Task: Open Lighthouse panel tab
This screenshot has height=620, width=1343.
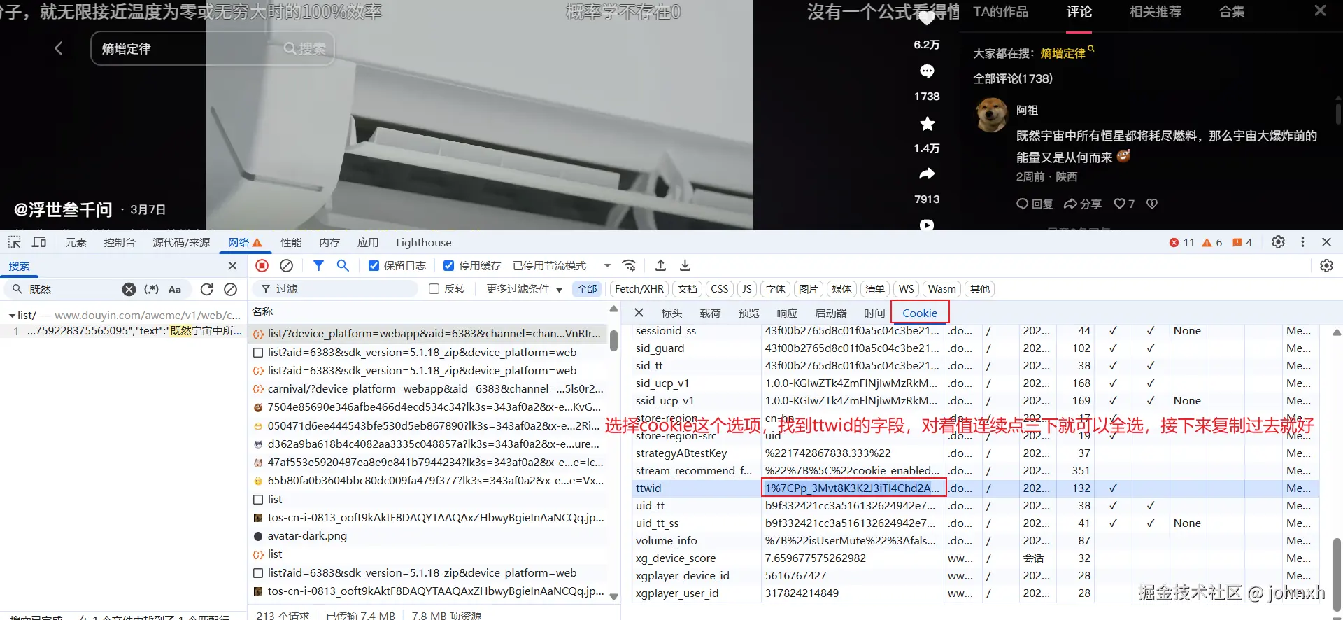Action: point(424,242)
